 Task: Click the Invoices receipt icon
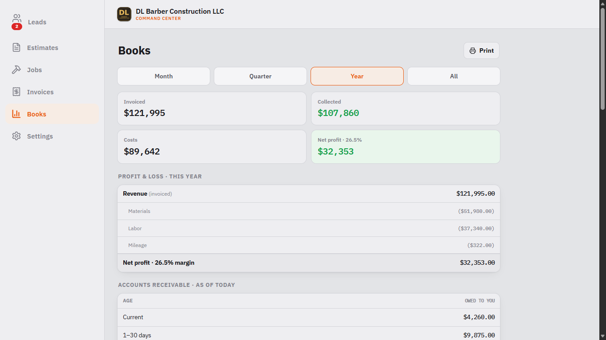coord(16,92)
